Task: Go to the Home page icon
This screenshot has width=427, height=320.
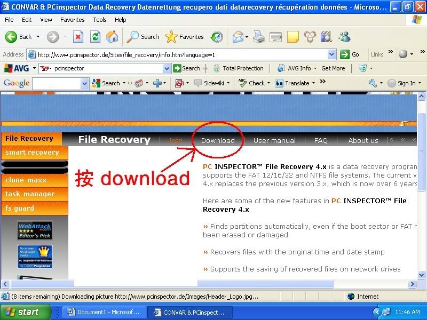Action: [x=112, y=37]
